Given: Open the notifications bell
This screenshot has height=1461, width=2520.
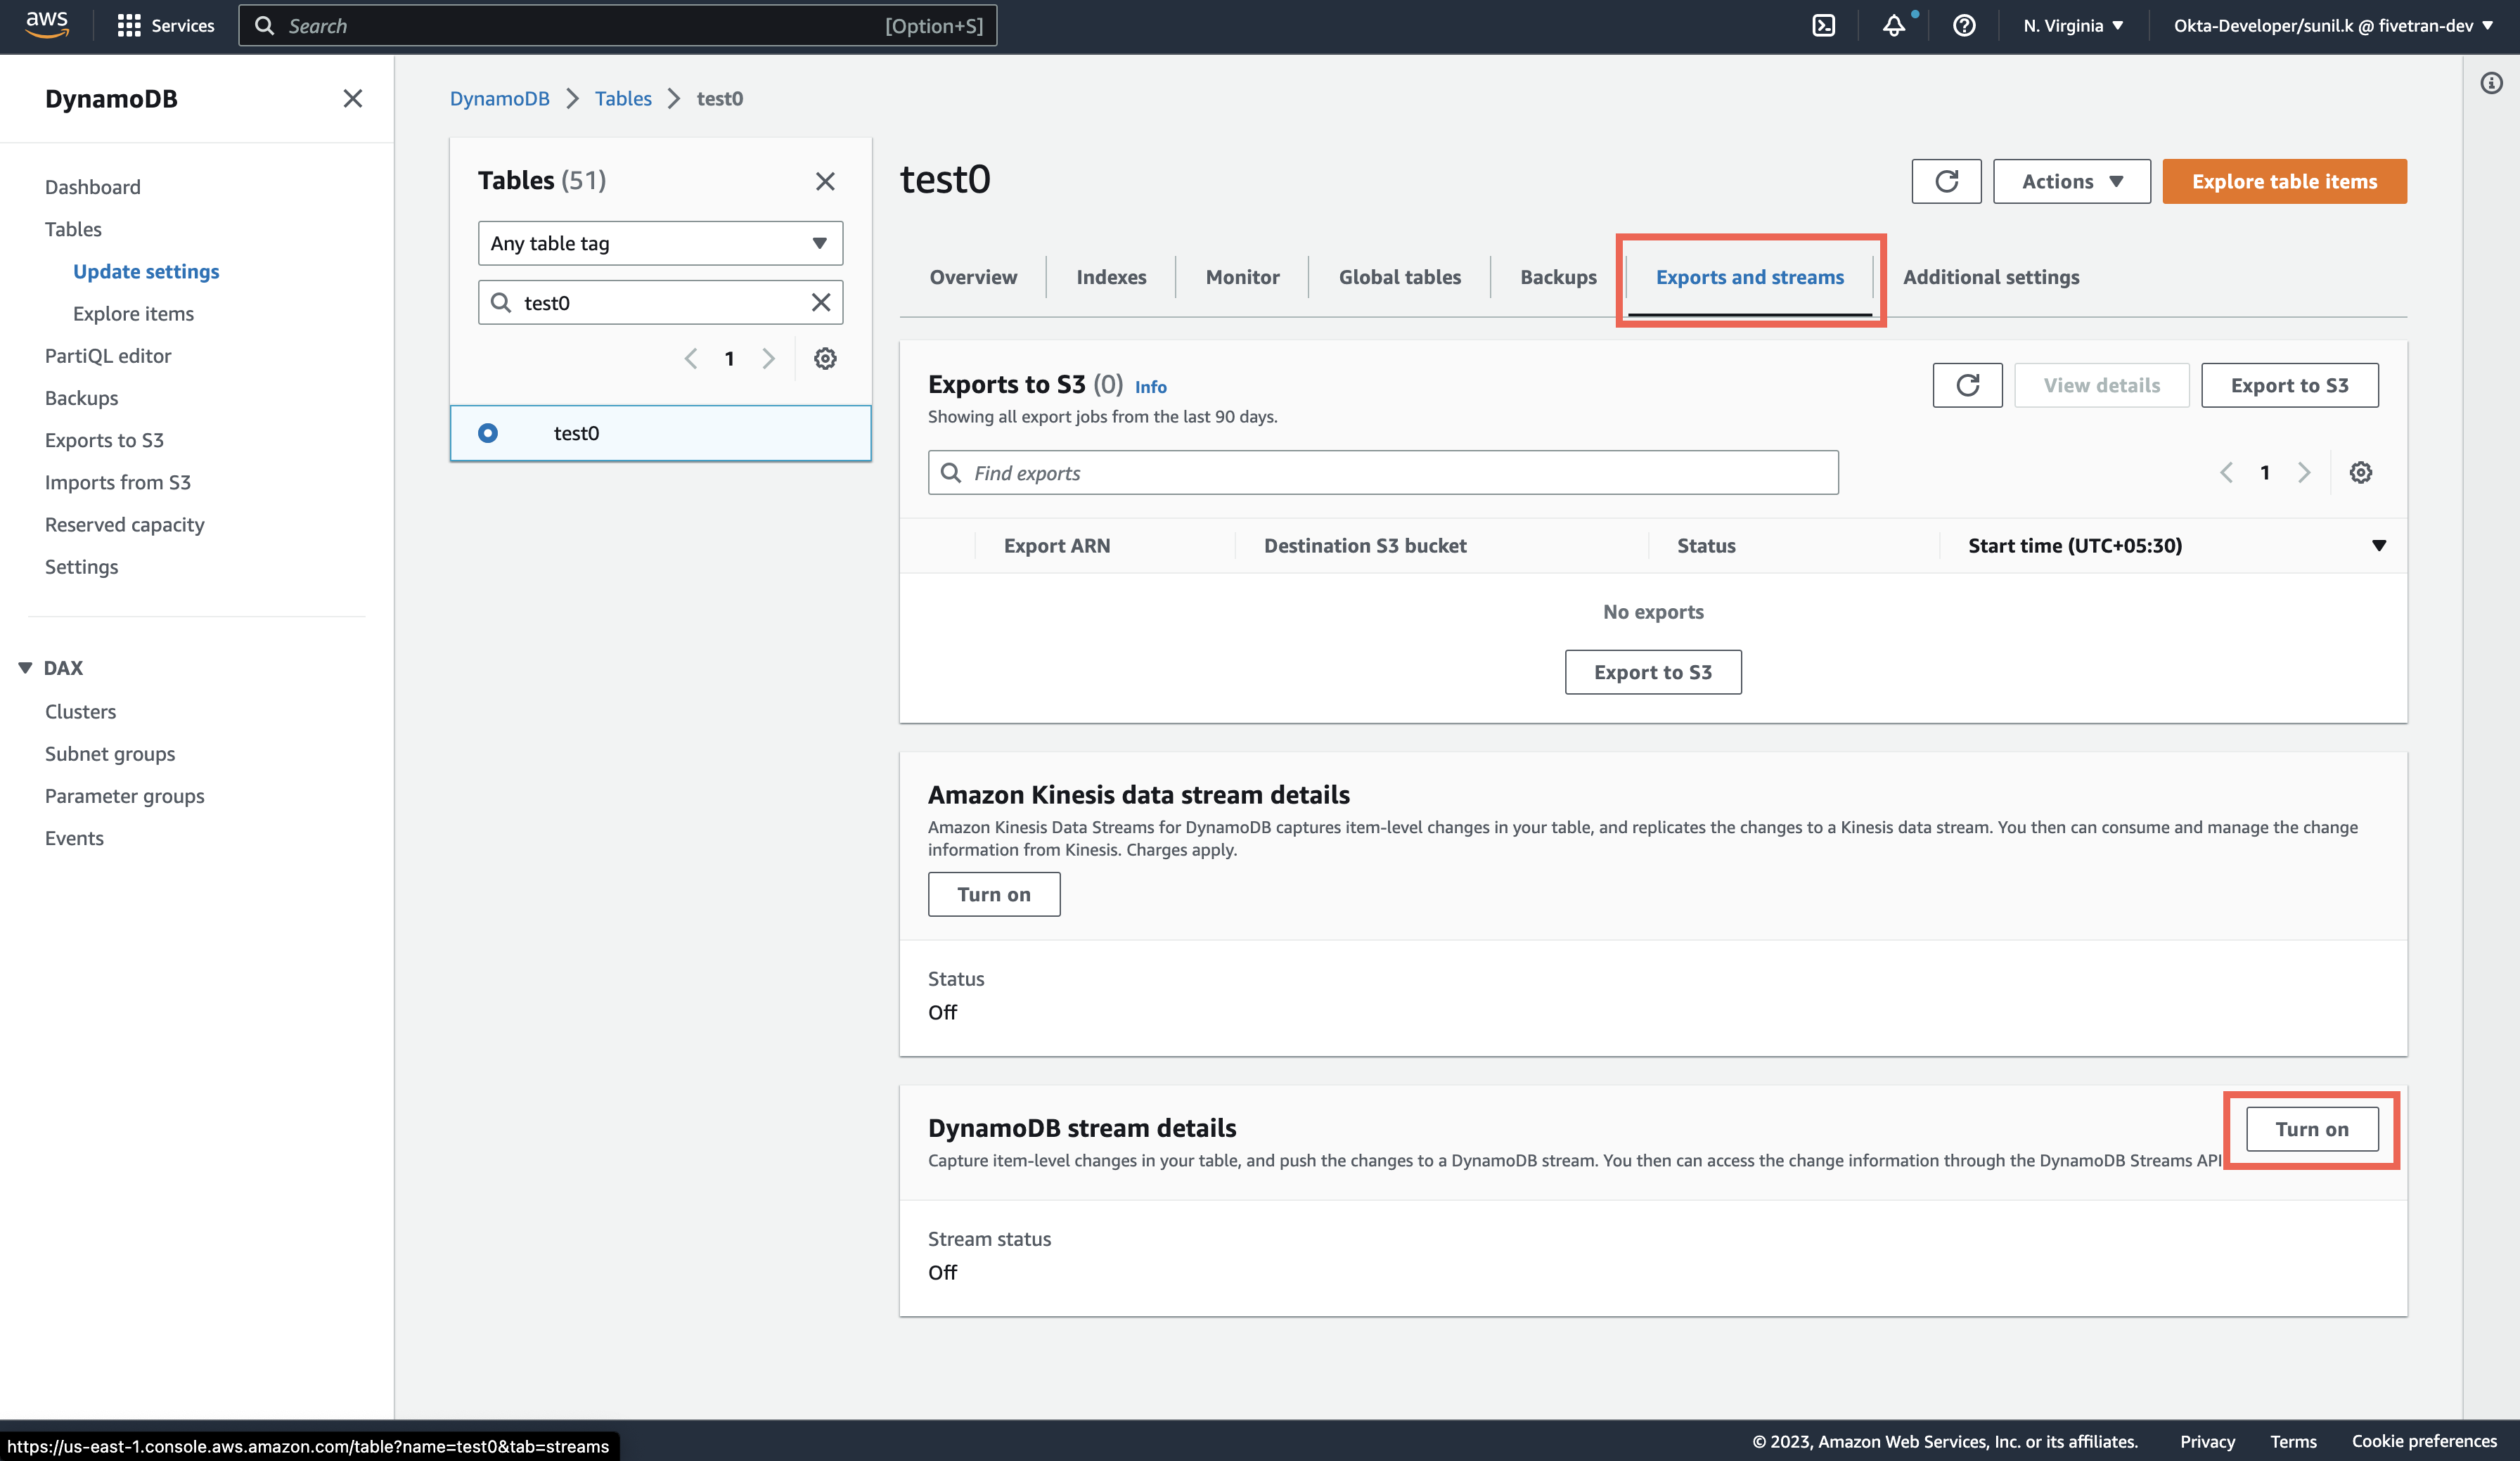Looking at the screenshot, I should tap(1893, 25).
